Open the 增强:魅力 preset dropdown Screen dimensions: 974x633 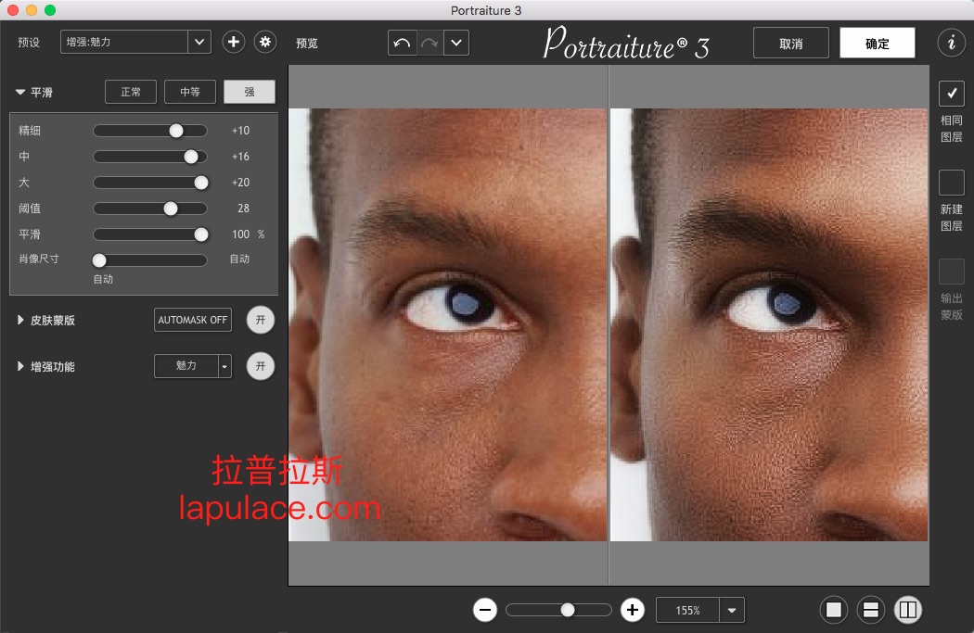(x=199, y=42)
